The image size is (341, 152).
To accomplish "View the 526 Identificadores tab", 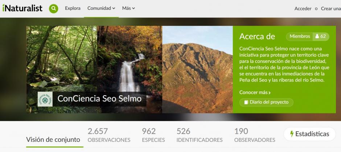I will [x=200, y=135].
